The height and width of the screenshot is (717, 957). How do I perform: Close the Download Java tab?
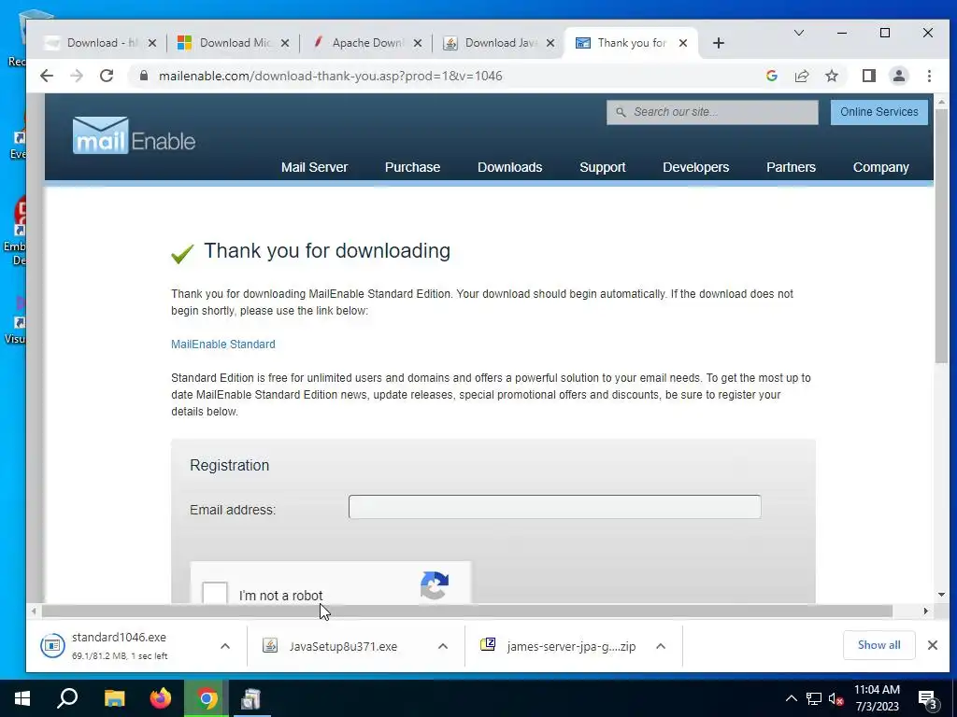(550, 43)
